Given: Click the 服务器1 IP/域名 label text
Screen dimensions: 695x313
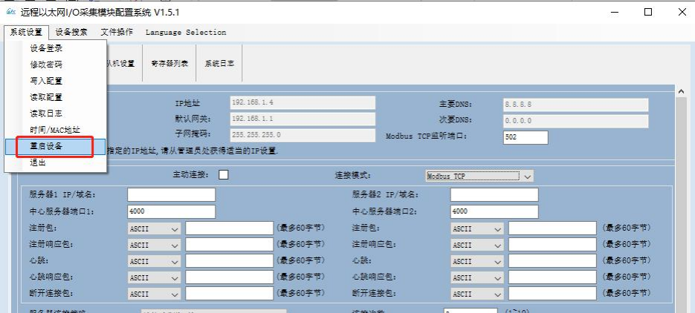Looking at the screenshot, I should [x=62, y=195].
